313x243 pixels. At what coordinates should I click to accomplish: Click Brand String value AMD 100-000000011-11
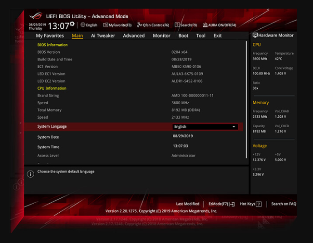(193, 96)
